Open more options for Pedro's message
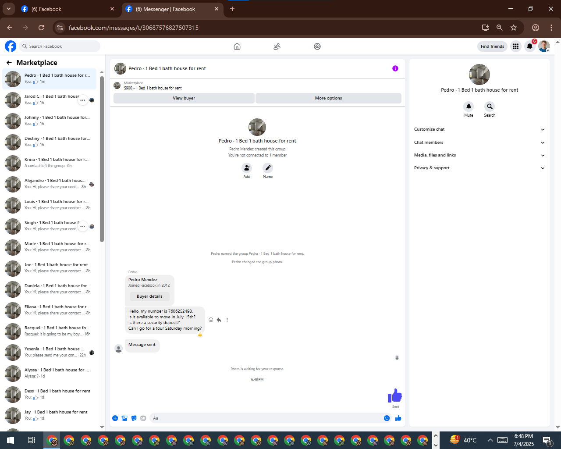The image size is (561, 449). click(x=227, y=320)
